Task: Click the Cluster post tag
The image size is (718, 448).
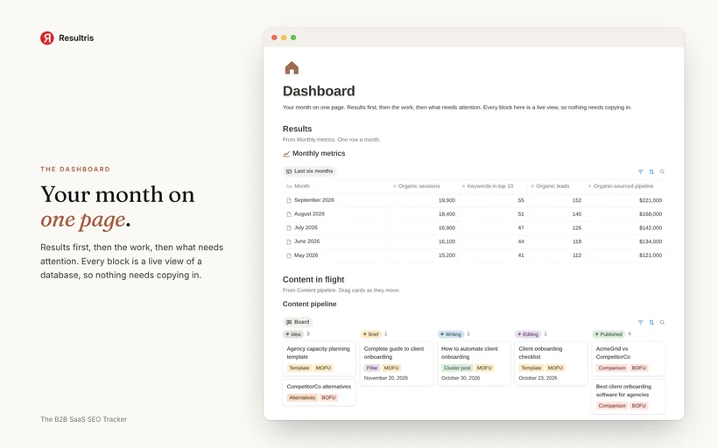Action: click(x=456, y=367)
